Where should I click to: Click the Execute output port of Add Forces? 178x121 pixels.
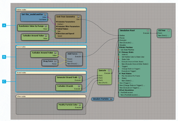(x=82, y=56)
